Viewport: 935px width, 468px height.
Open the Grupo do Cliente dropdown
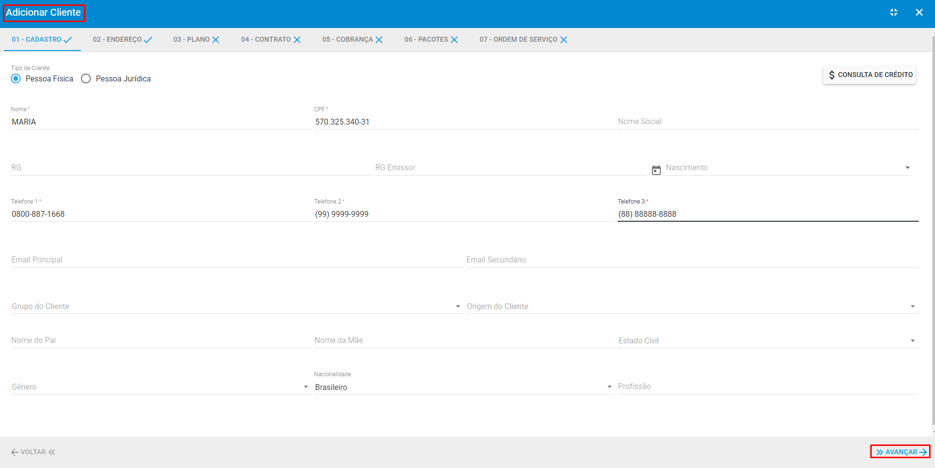coord(457,306)
